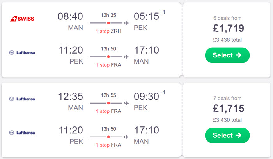Click the 09:30 +1 PEK arrival
The width and height of the screenshot is (273, 159).
[149, 96]
